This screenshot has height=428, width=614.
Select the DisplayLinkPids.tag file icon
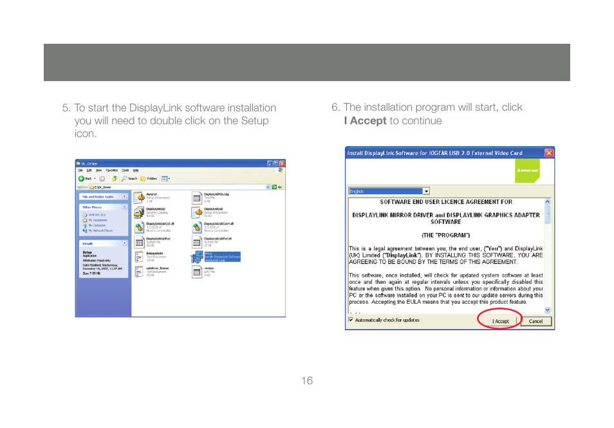point(196,198)
